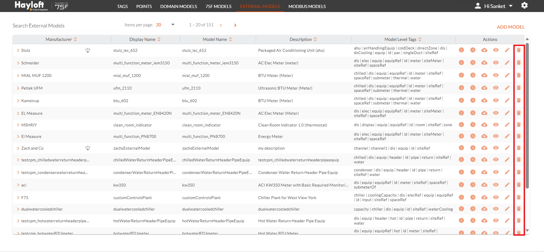Download model via cloud icon for MIAL MUF 1200
This screenshot has width=544, height=252.
(x=484, y=75)
